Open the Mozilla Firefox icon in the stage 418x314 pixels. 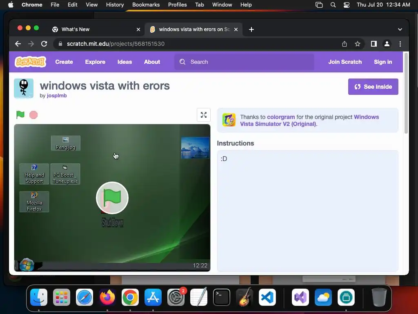[34, 202]
